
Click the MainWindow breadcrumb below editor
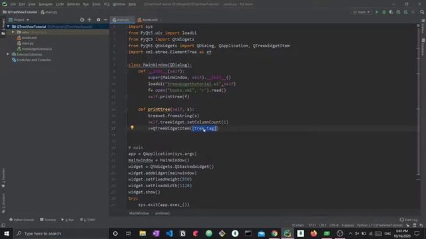coord(139,213)
